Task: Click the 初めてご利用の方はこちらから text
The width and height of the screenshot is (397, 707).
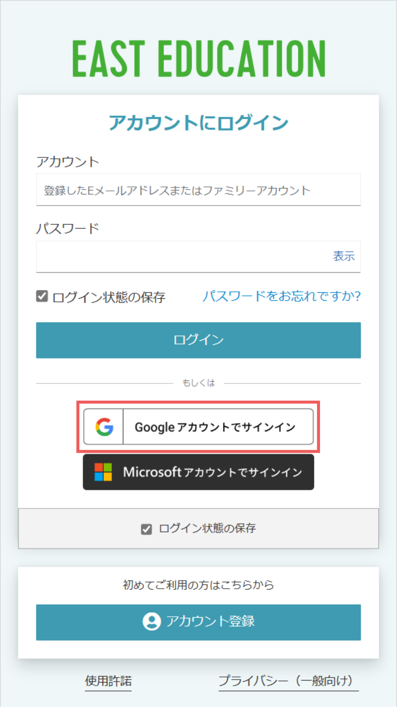Action: 198,585
